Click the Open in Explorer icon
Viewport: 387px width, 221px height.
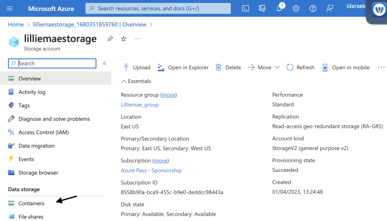click(161, 68)
